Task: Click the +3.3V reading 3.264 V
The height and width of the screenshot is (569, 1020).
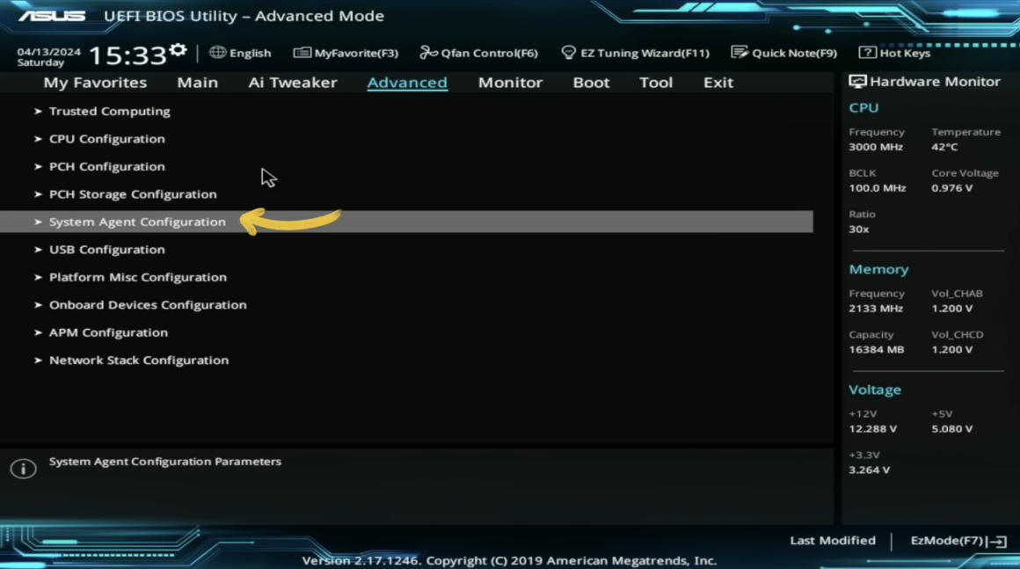Action: click(x=870, y=470)
